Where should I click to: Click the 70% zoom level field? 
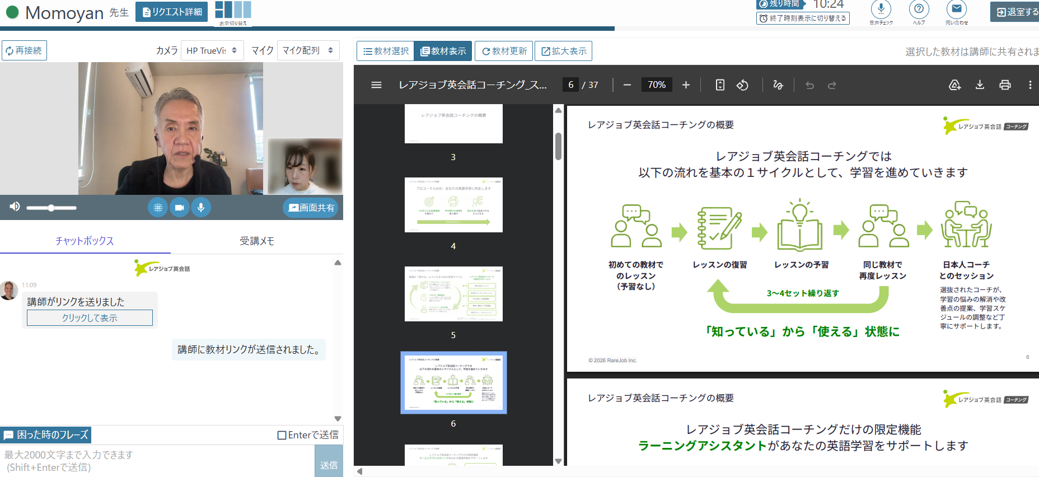coord(657,85)
